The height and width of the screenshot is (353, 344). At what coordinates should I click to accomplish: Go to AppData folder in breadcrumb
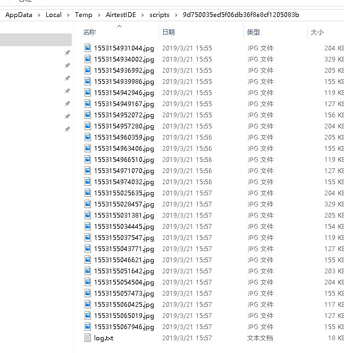[19, 15]
